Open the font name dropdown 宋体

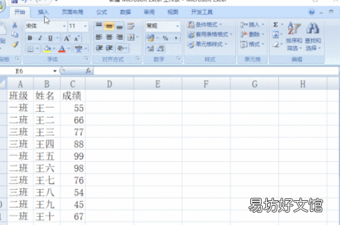point(45,26)
